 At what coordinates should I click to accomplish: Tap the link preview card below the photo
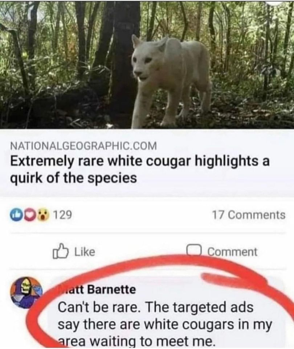click(x=147, y=163)
